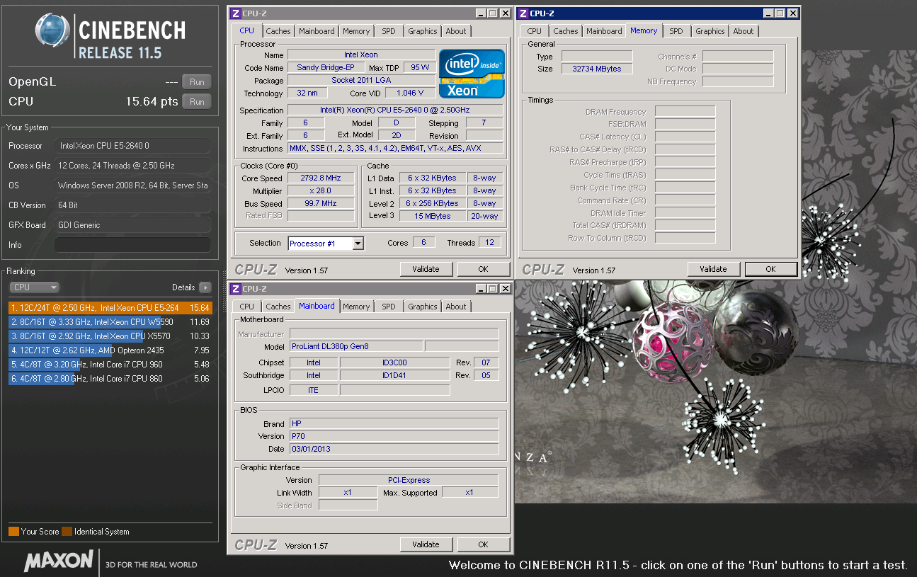Click the CPU-Z icon in the Mainboard window title bar
917x577 pixels.
coord(236,289)
